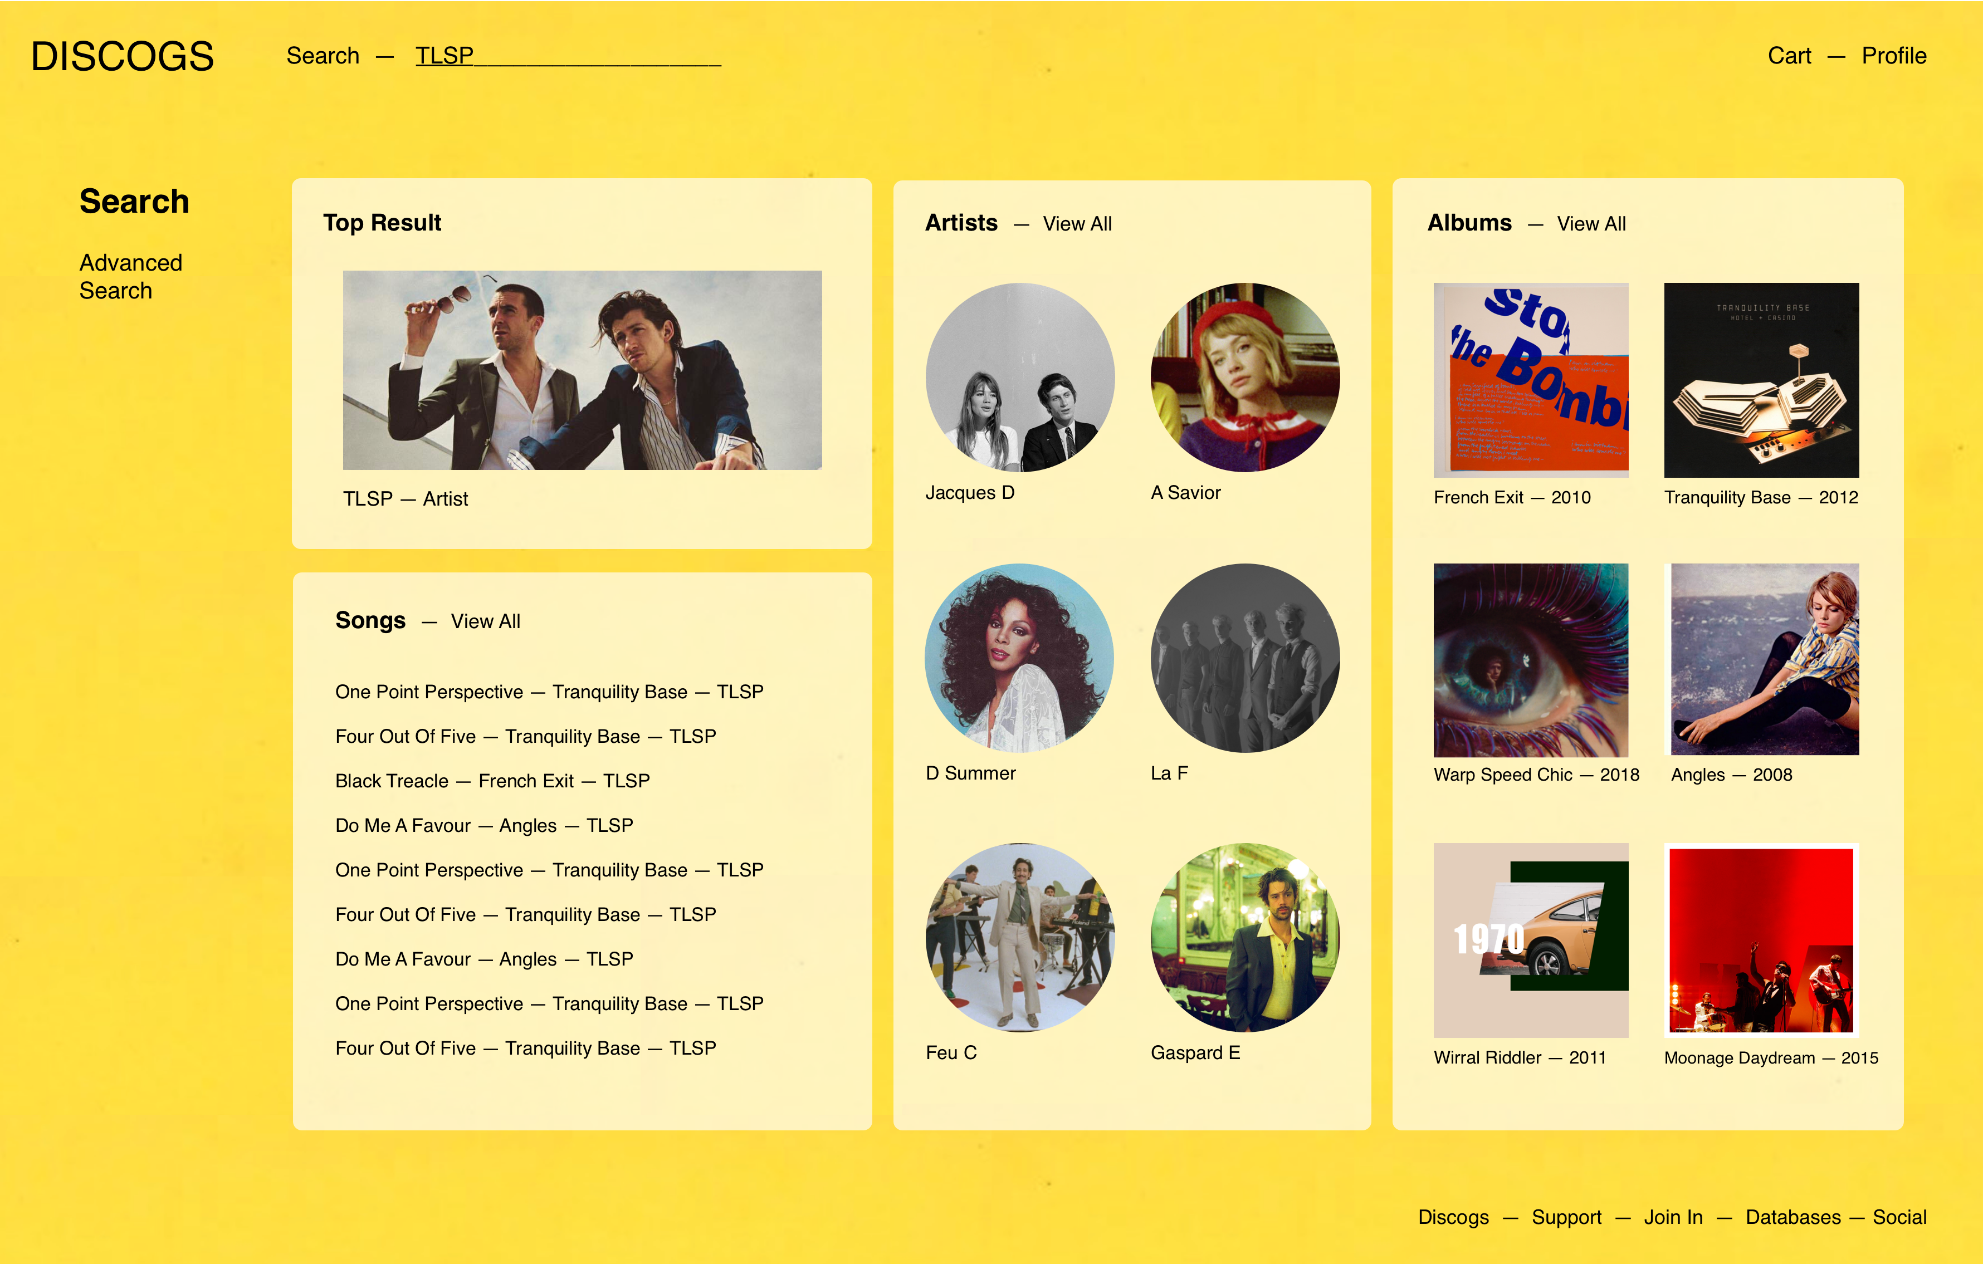
Task: Focus the search field containing TLSP
Action: pos(568,55)
